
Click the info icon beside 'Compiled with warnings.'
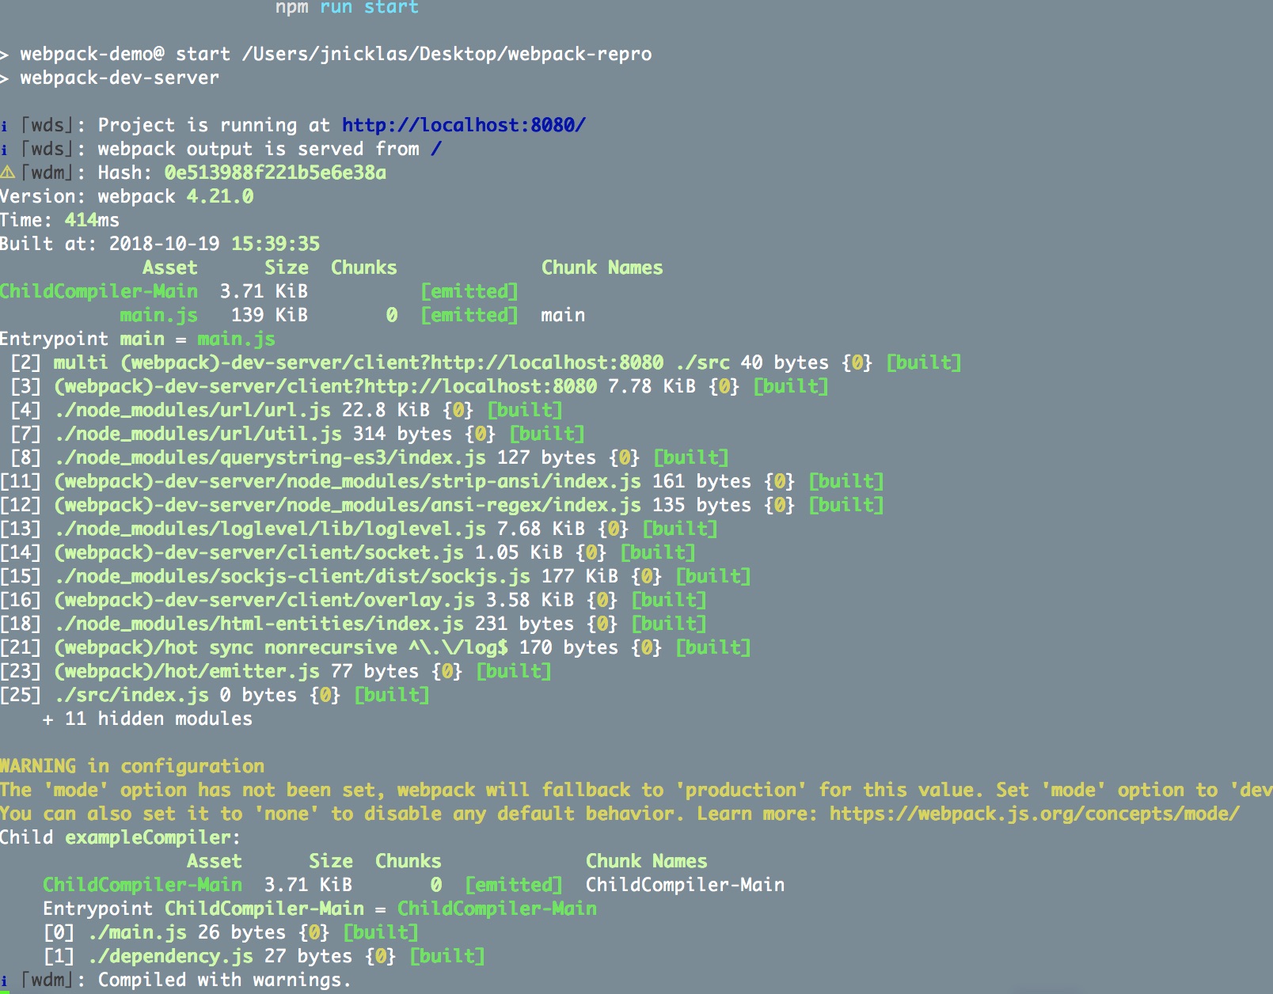point(4,981)
